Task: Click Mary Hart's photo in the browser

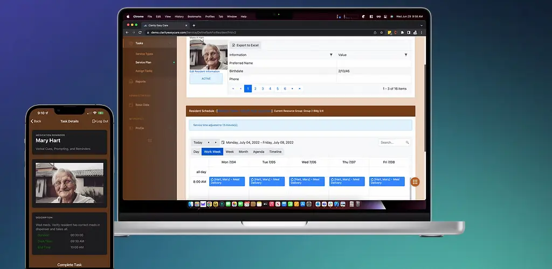Action: click(209, 54)
